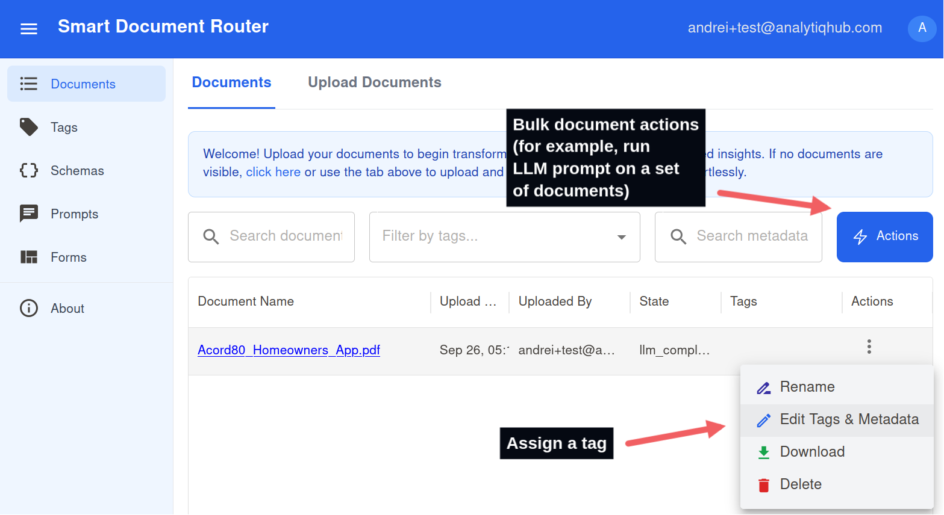
Task: Navigate to Forms in the sidebar
Action: (x=68, y=257)
